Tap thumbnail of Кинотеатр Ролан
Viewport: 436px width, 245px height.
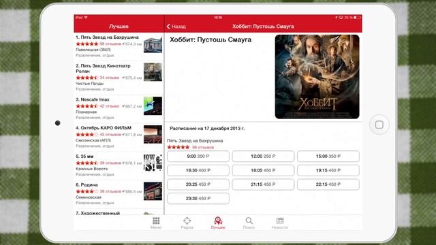[153, 72]
